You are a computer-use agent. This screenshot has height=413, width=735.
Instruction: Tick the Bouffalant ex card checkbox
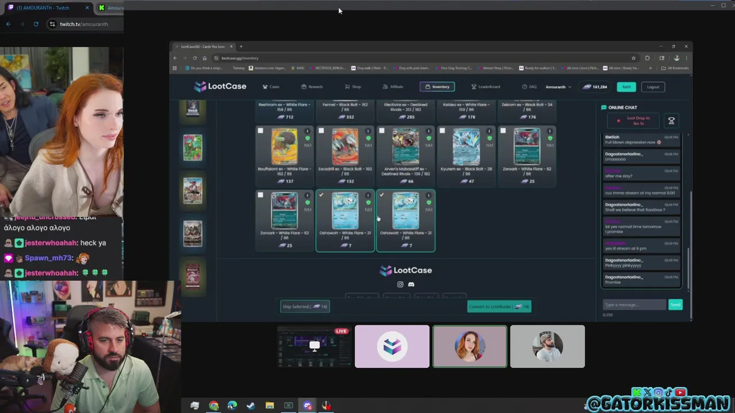[x=260, y=131]
